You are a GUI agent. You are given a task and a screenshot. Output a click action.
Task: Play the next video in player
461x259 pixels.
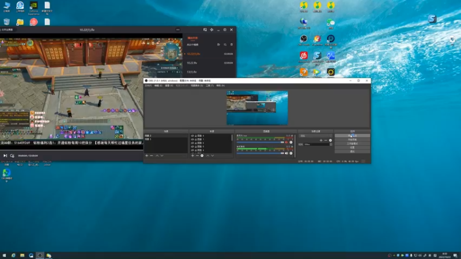pos(5,155)
